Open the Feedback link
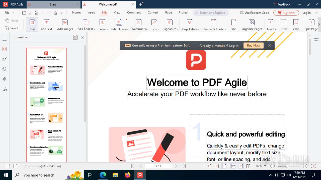This screenshot has height=180, width=321. (x=282, y=4)
